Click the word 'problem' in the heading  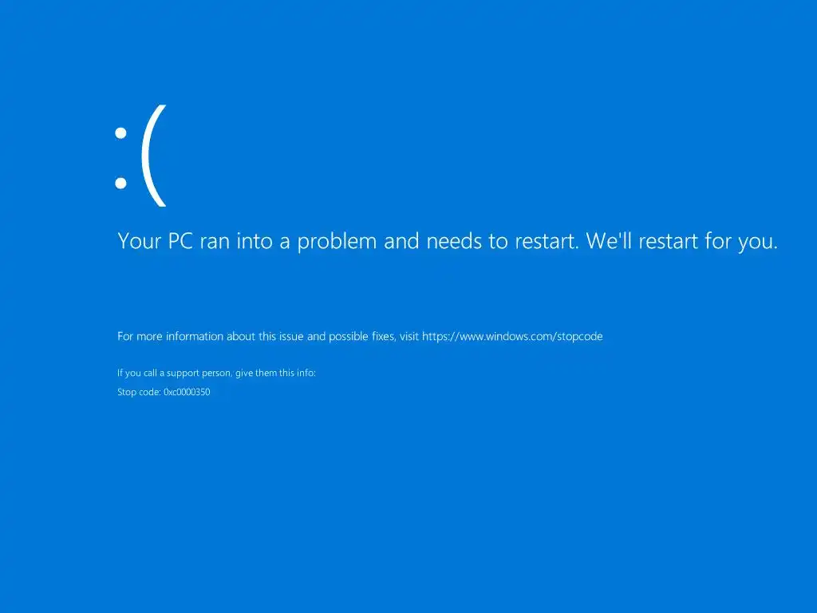337,243
